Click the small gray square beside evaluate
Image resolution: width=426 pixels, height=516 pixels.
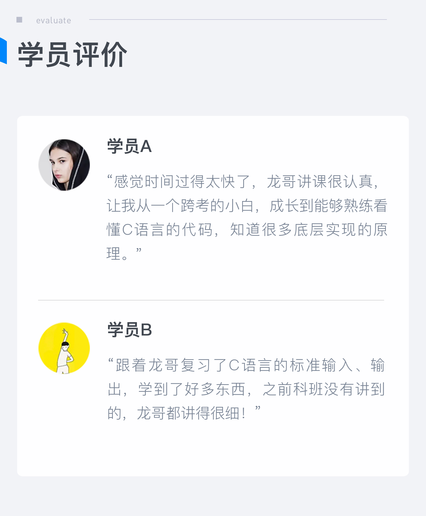click(x=20, y=20)
